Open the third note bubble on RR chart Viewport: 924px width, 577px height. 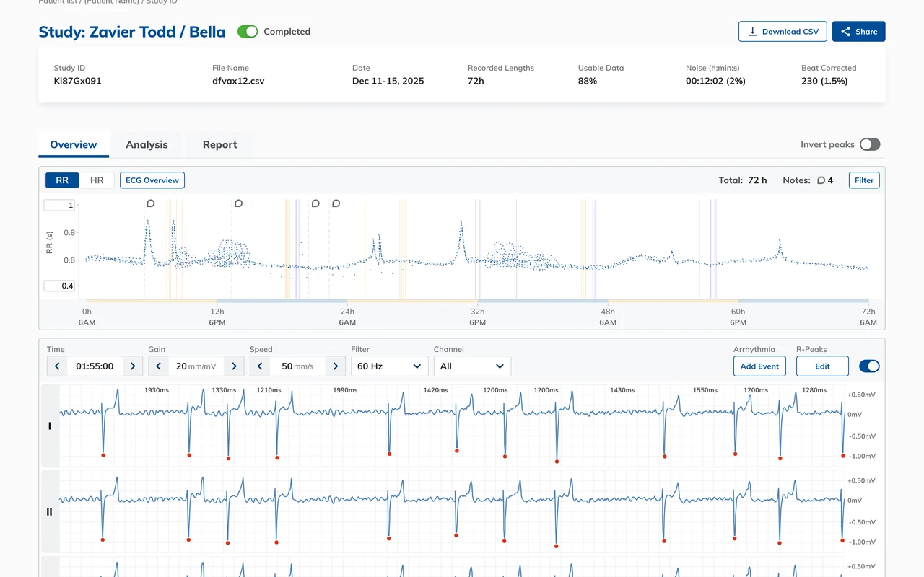[315, 203]
